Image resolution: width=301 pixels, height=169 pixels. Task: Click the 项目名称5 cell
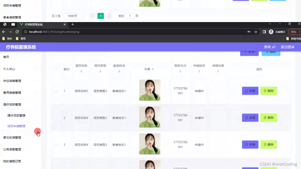[x=81, y=91]
